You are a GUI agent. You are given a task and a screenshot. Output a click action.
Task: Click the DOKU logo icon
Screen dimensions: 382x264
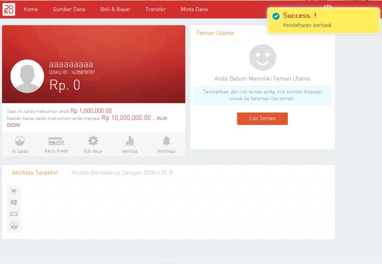point(9,9)
